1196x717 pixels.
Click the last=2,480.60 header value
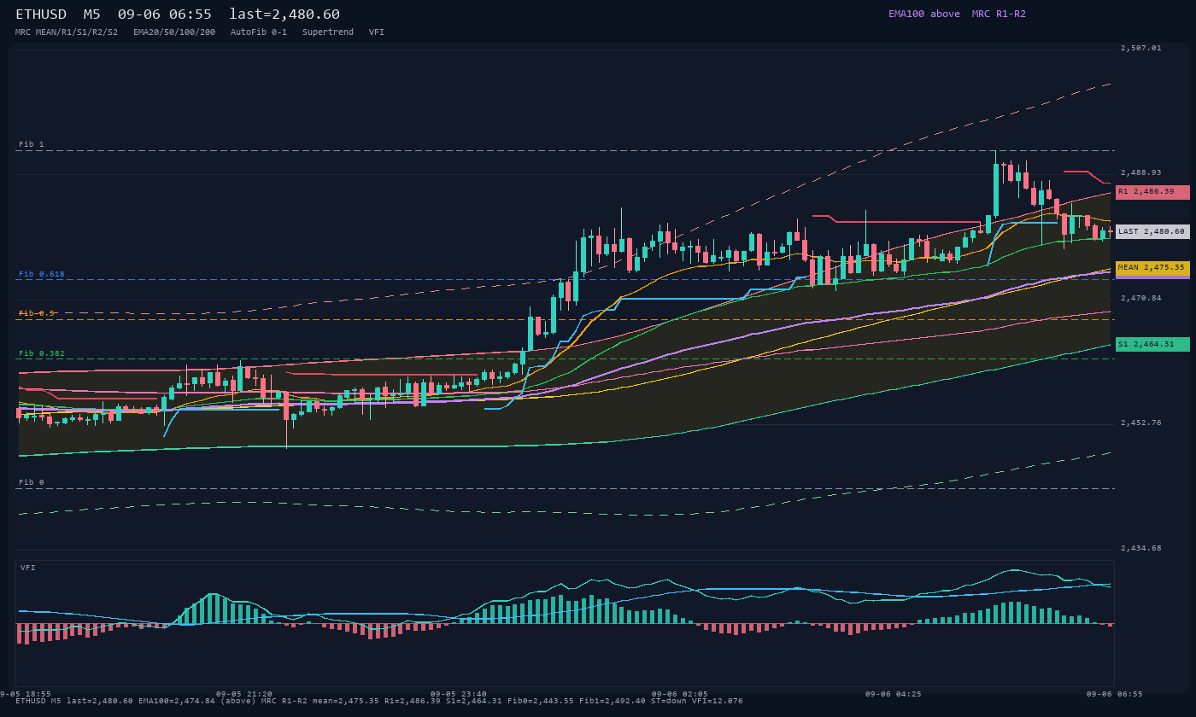(284, 14)
